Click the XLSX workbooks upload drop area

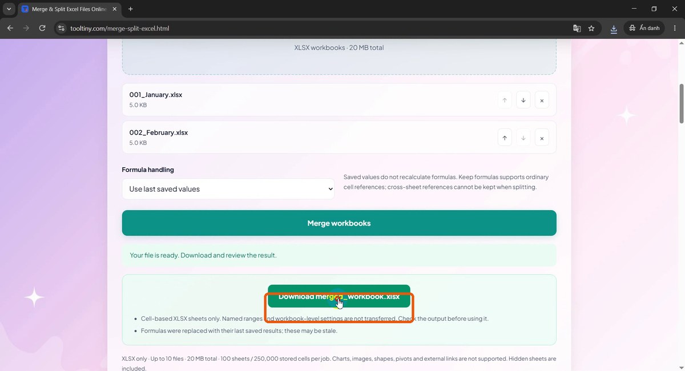339,57
